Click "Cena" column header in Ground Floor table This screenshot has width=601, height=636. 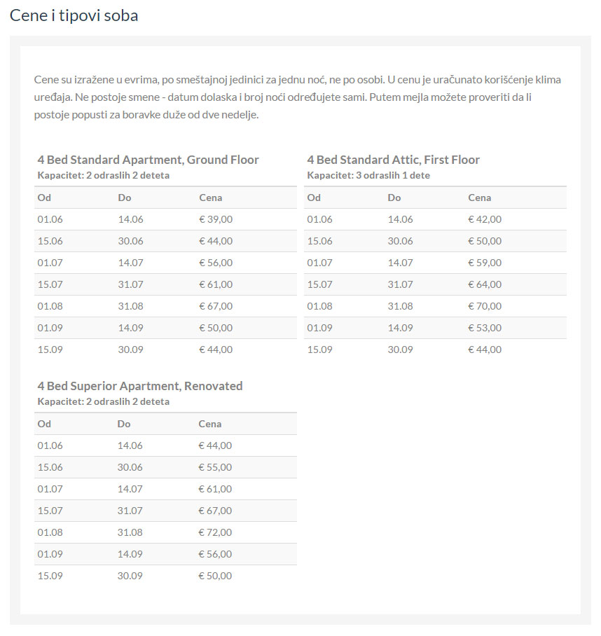tap(210, 198)
